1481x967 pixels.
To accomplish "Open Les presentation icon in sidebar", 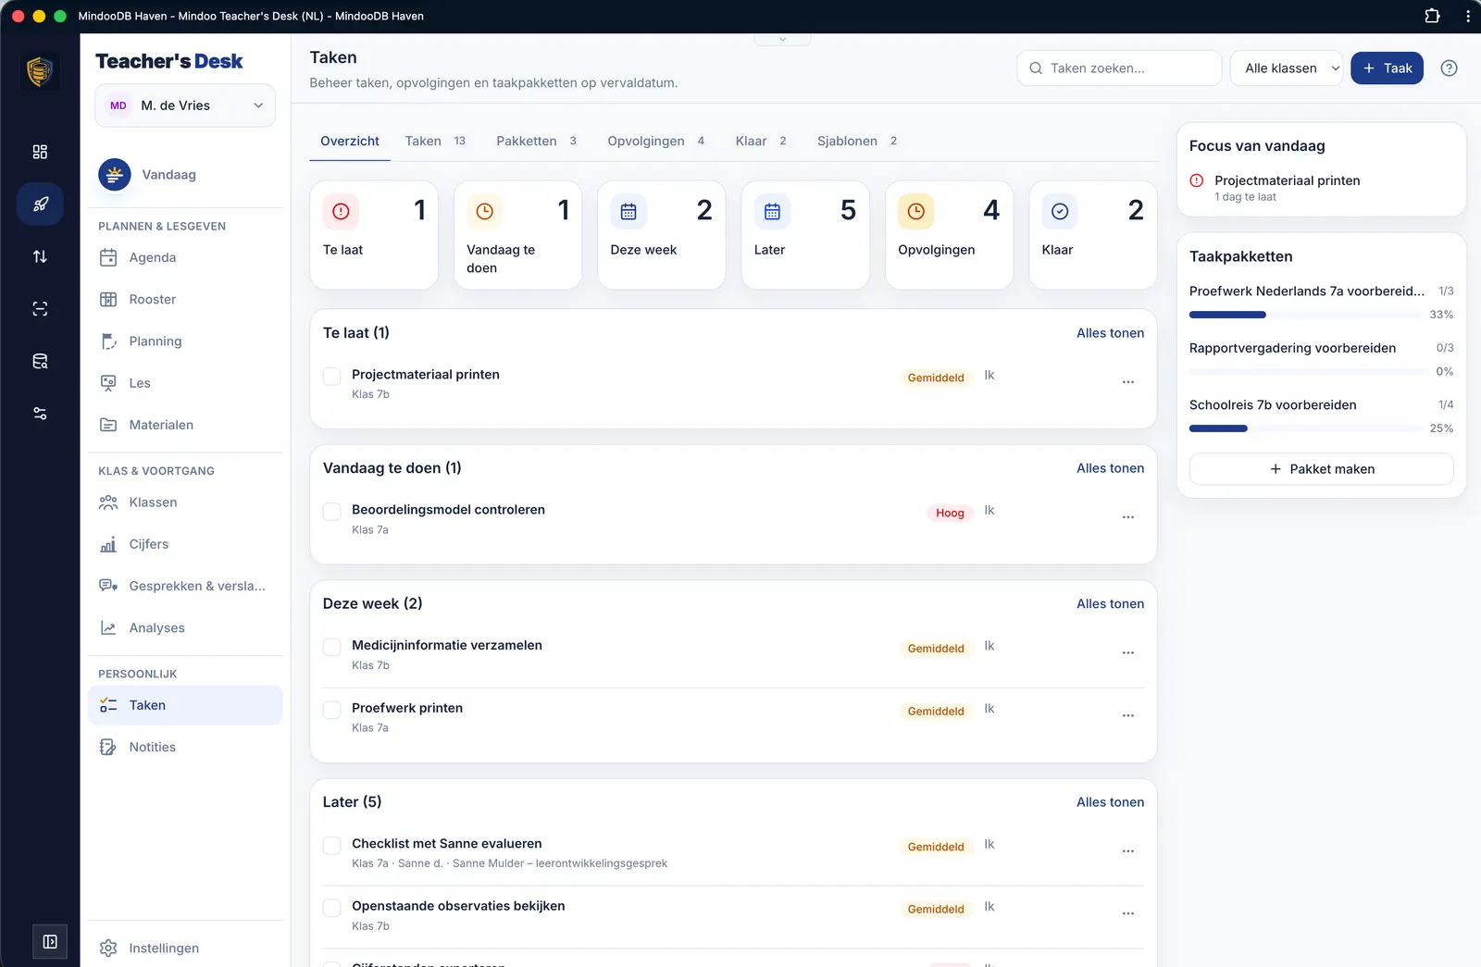I will coord(108,383).
